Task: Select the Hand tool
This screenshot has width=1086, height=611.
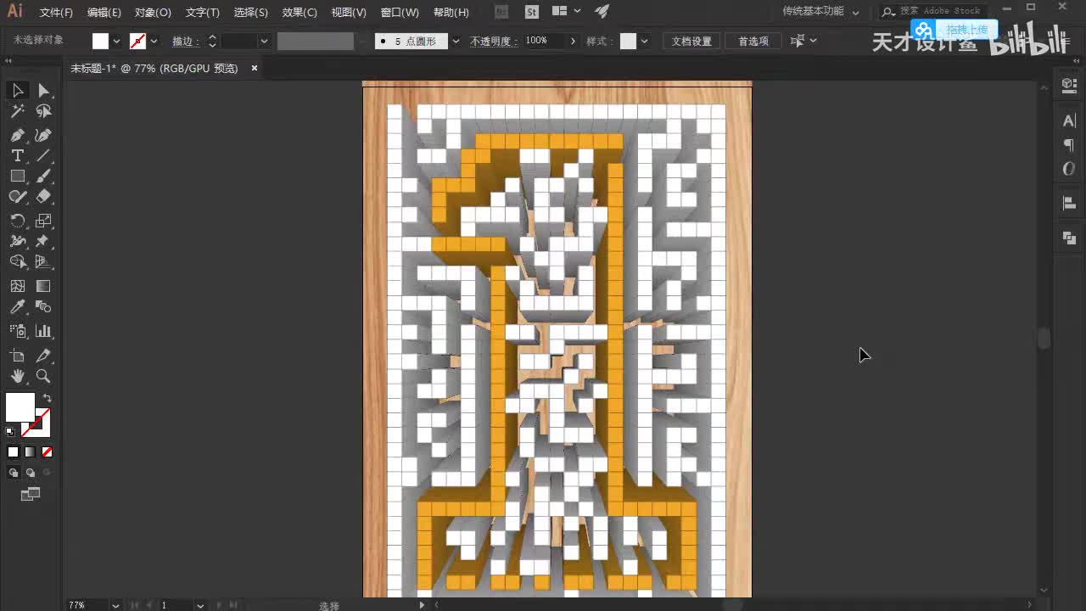Action: (x=17, y=377)
